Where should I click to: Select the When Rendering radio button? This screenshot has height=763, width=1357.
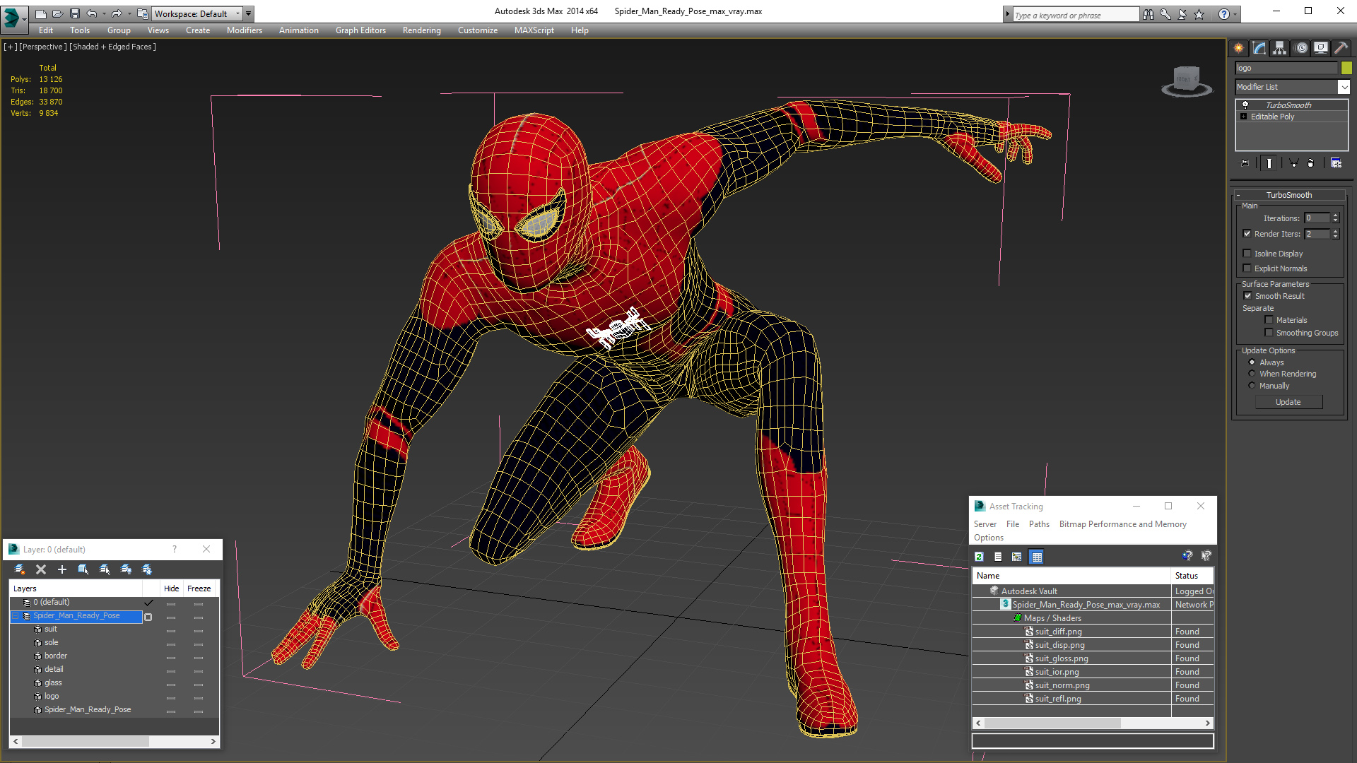(1252, 374)
